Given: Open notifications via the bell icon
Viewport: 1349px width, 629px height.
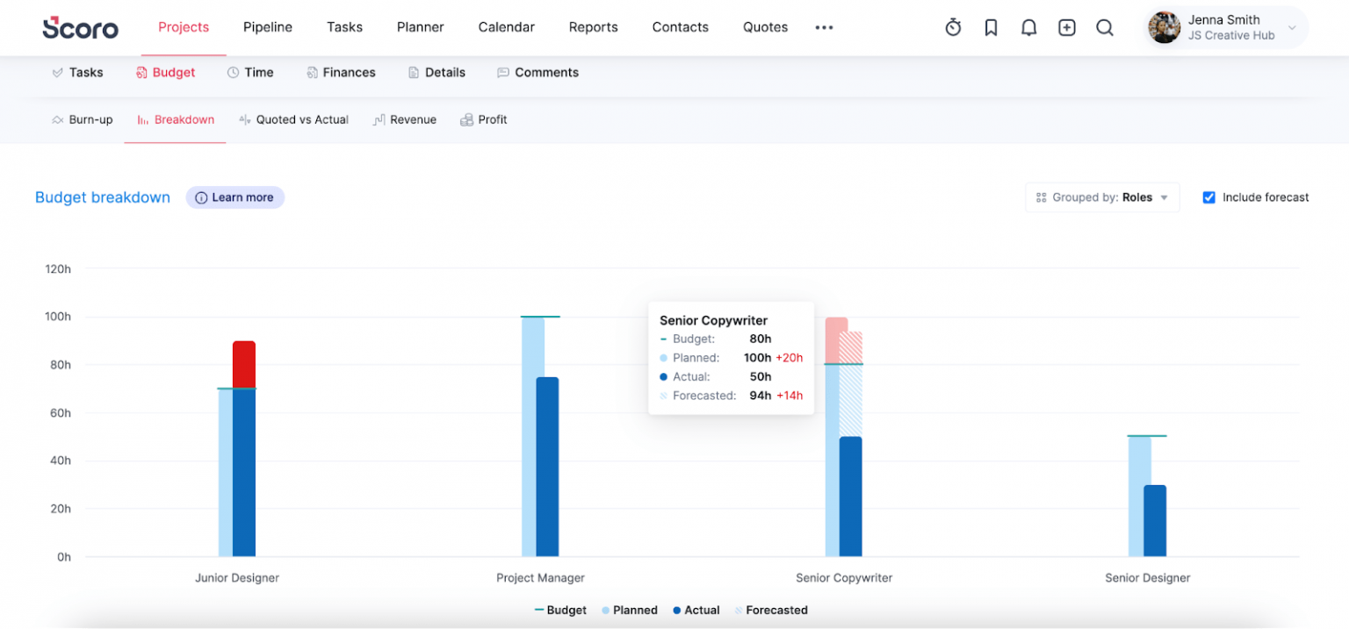Looking at the screenshot, I should pos(1028,27).
